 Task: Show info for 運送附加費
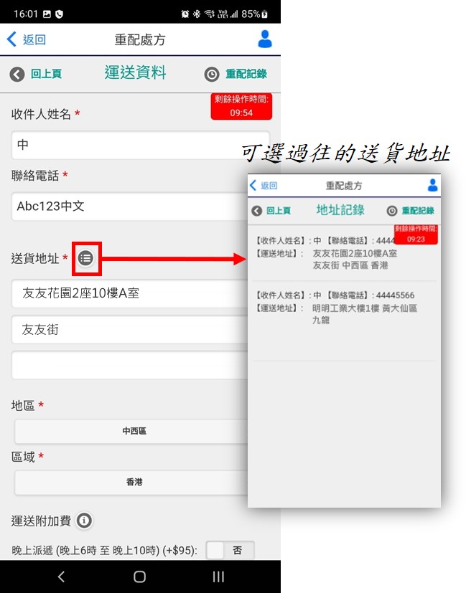tap(84, 521)
